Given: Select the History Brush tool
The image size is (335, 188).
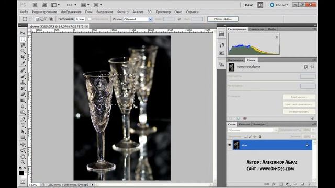Looking at the screenshot, I should (23, 88).
